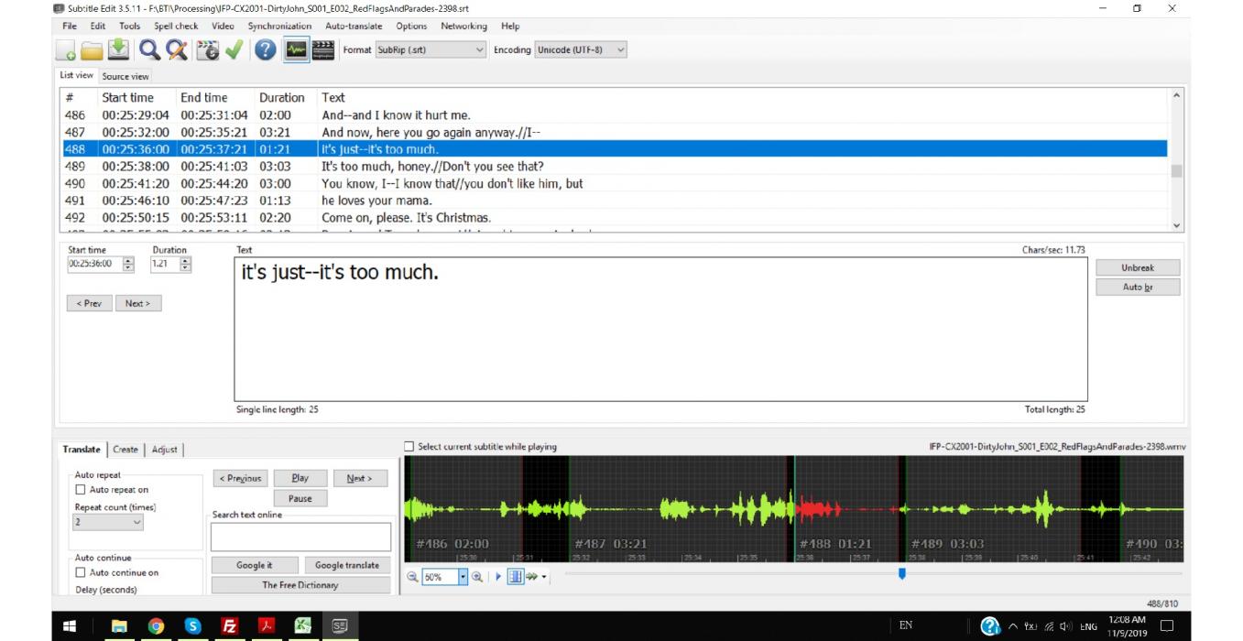Click the video position slider handle

901,574
